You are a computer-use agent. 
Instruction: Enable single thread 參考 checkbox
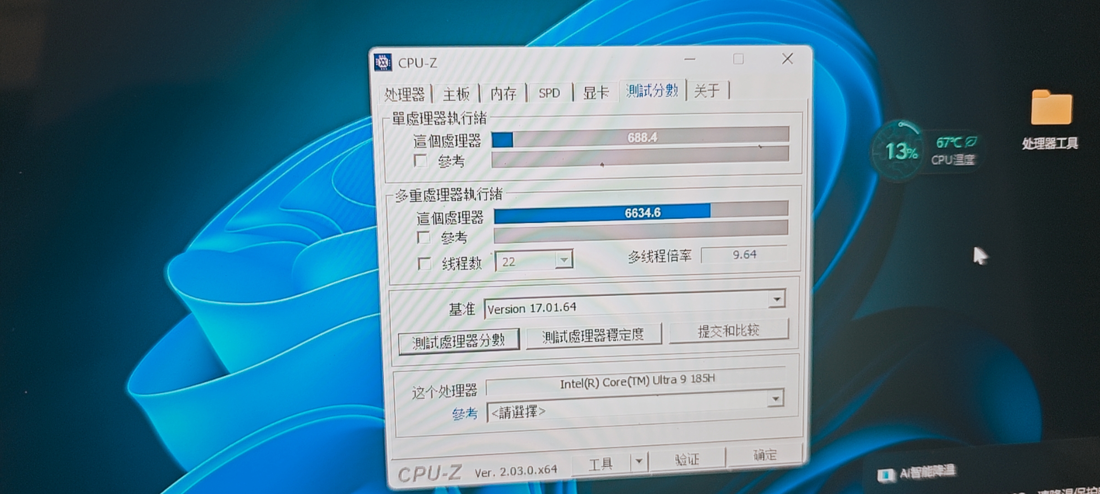[x=421, y=161]
